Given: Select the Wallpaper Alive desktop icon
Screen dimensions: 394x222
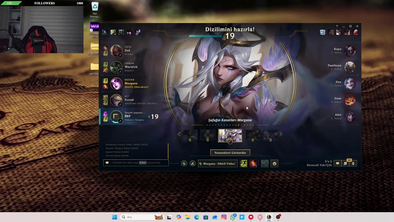Looking at the screenshot, I should point(94,30).
